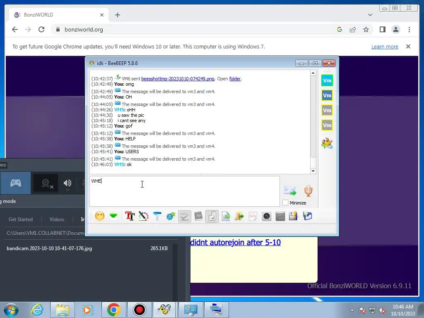The width and height of the screenshot is (424, 318).
Task: Toggle Chrome side panel icon
Action: (x=382, y=29)
